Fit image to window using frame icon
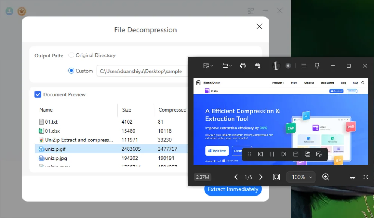The width and height of the screenshot is (374, 218). 276,177
